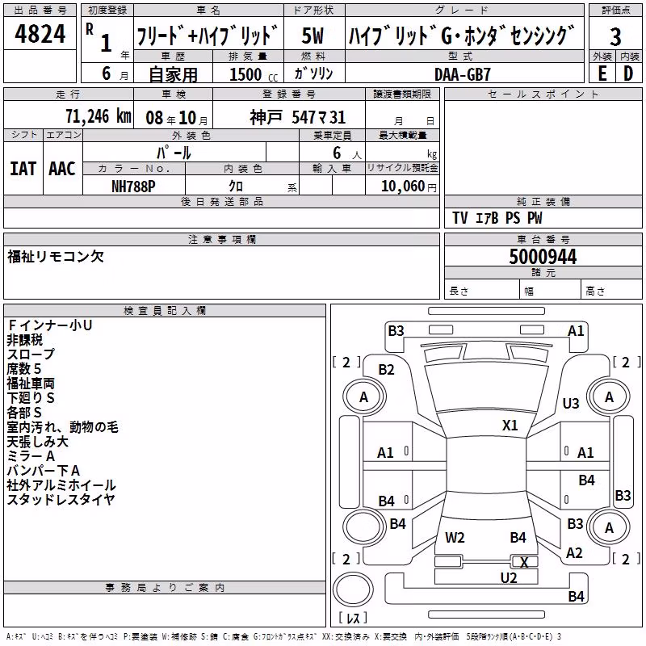
Task: Click the lot number 4824
Action: (x=40, y=34)
